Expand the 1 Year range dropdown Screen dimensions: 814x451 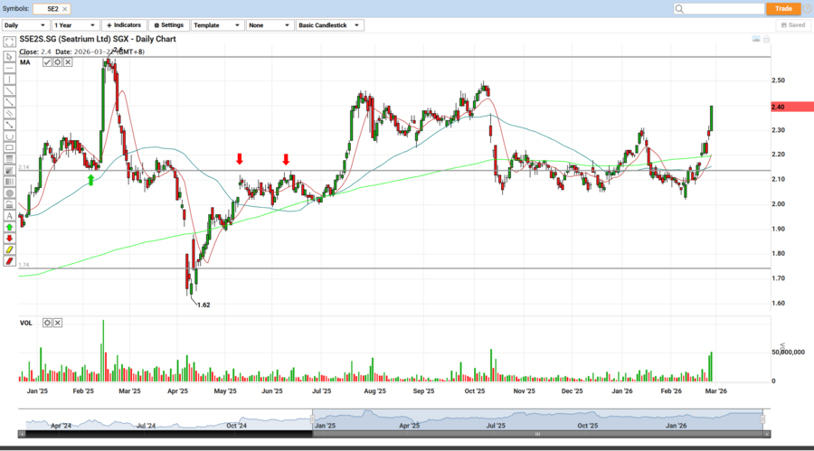coord(75,25)
